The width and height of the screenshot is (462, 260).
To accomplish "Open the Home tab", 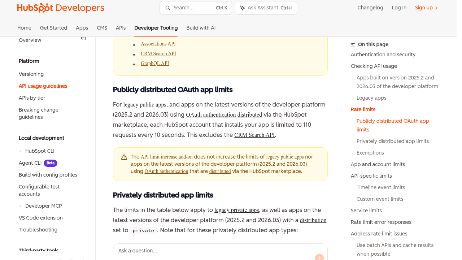I will (24, 28).
